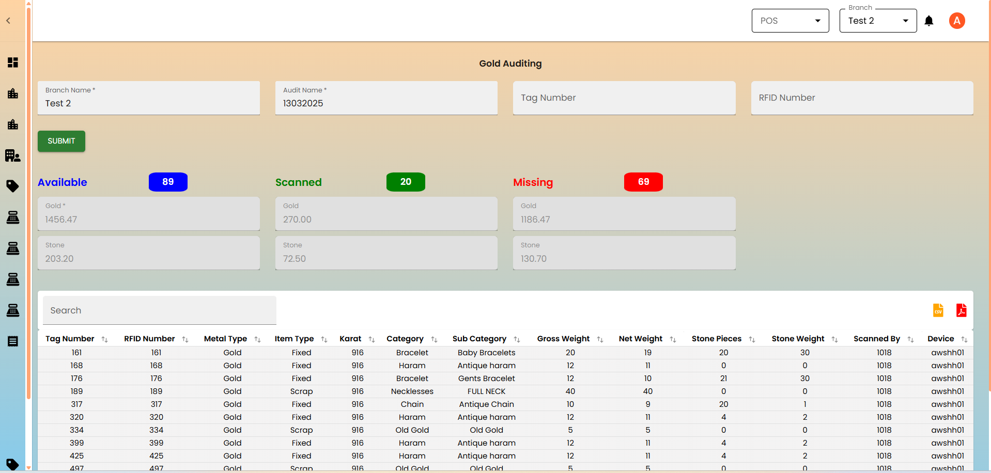Sort by Karat column arrows
Screen dimensions: 991x473
(371, 339)
